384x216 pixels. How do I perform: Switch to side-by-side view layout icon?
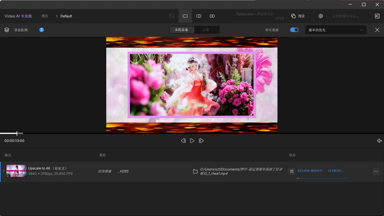(x=212, y=16)
